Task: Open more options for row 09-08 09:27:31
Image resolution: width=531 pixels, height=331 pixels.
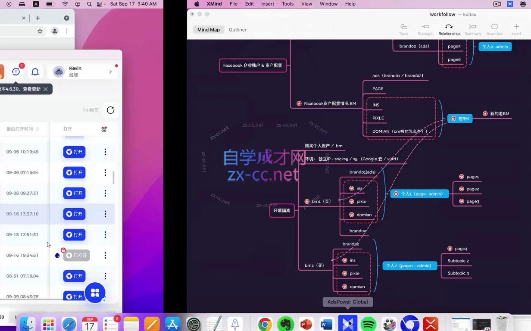Action: click(105, 193)
